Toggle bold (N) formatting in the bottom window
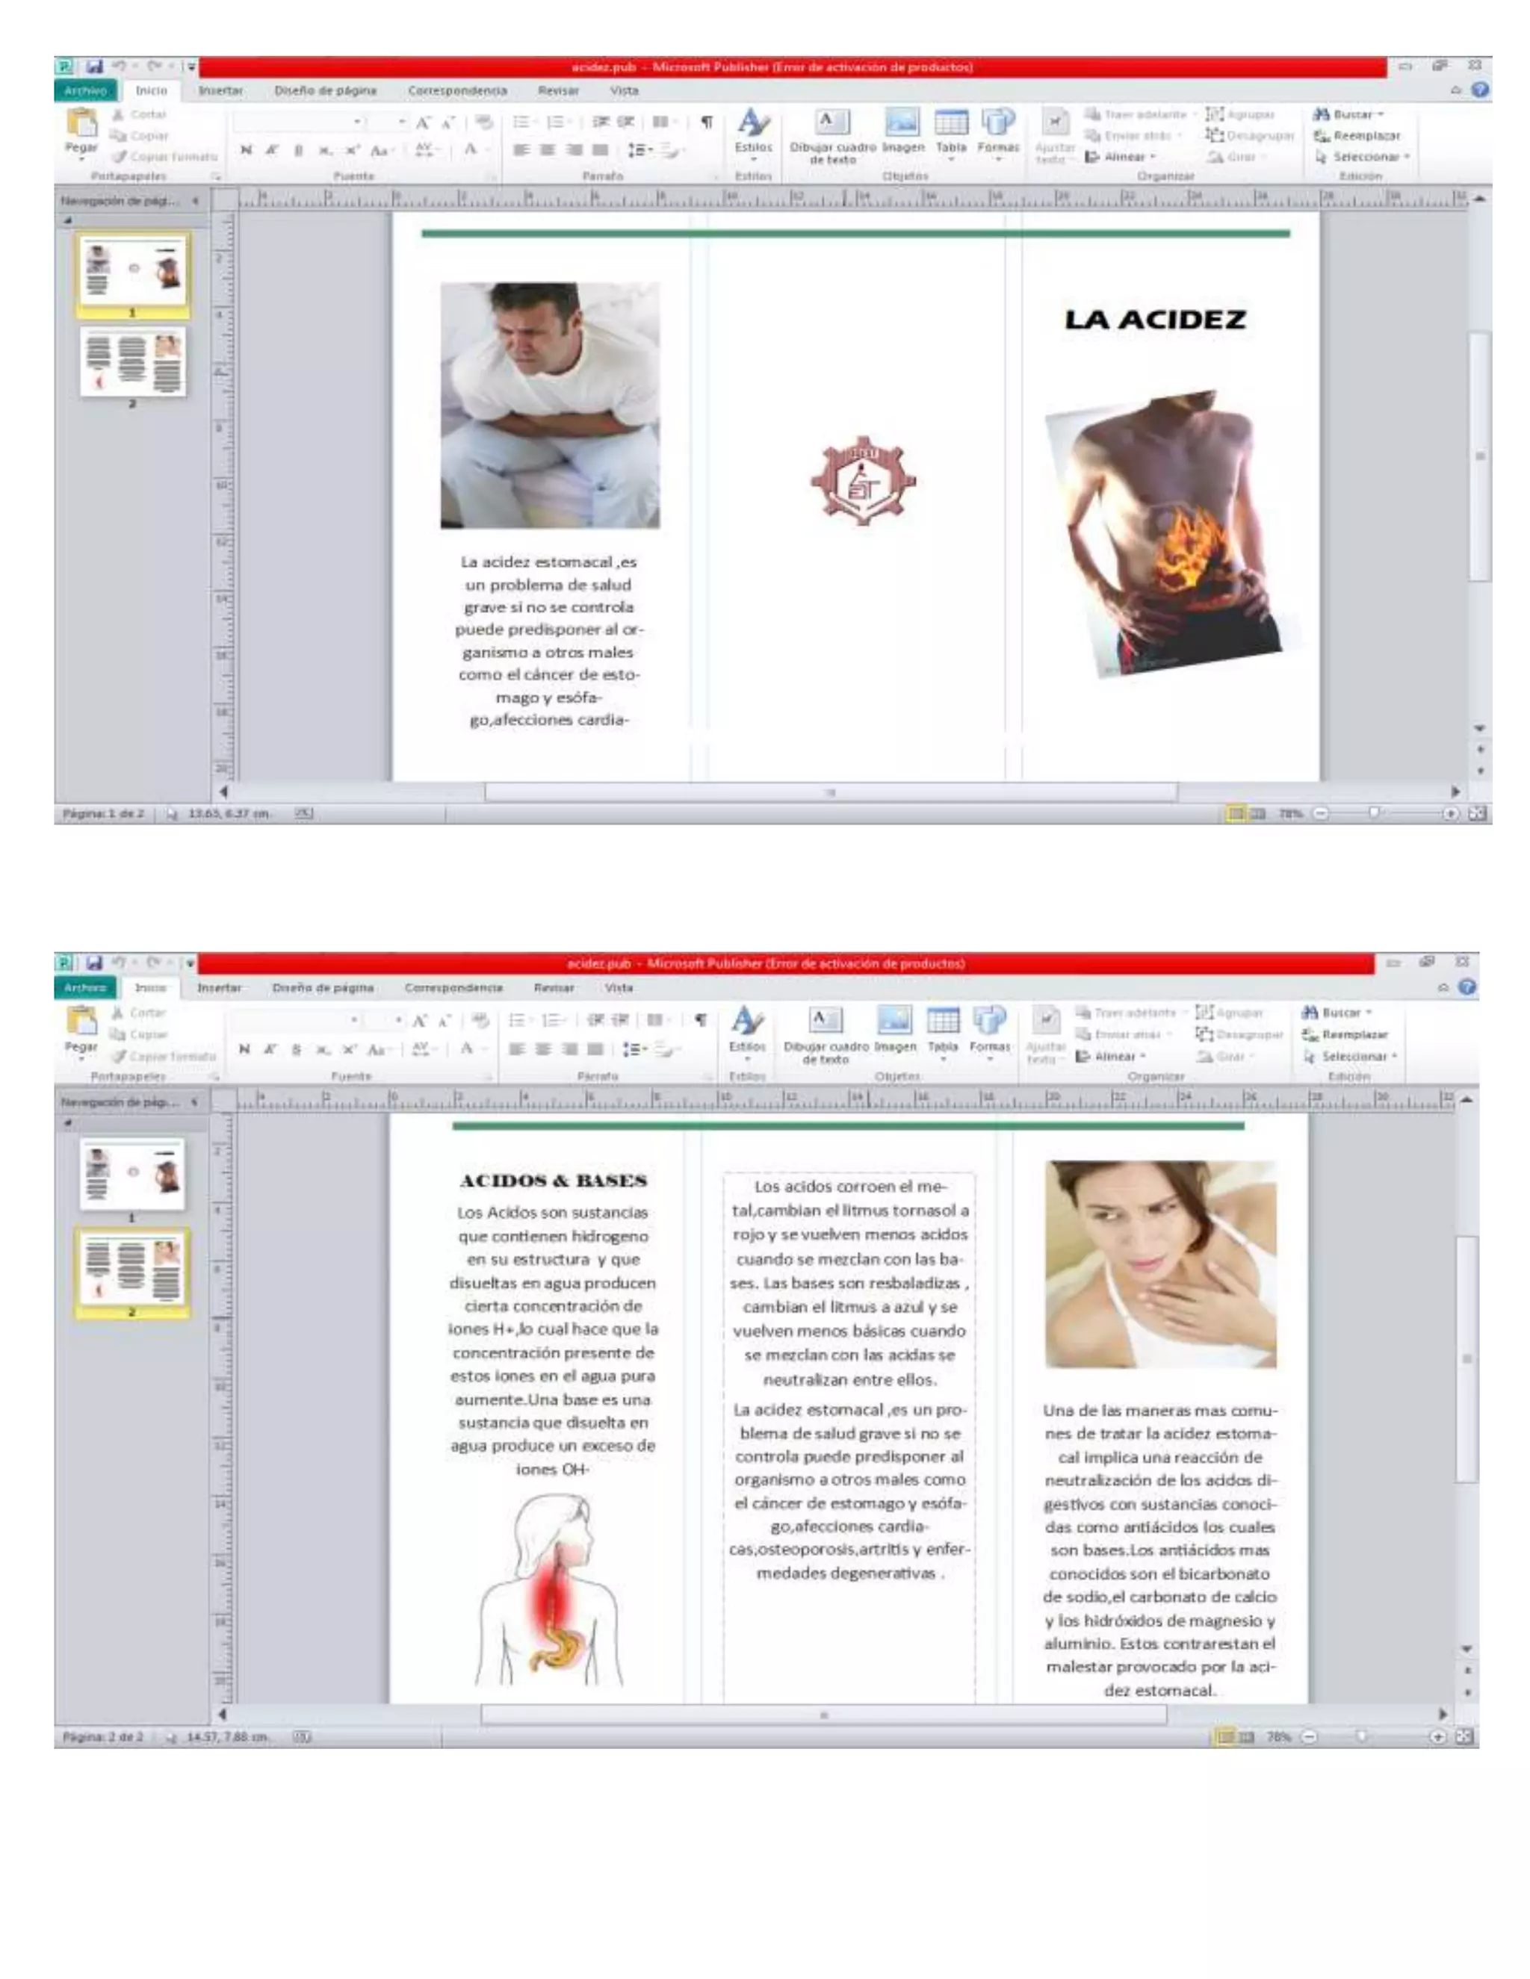This screenshot has height=1979, width=1530. [244, 1049]
